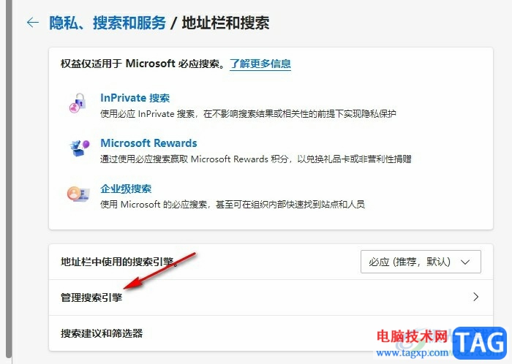Click the 企业级搜索 profile icon
The width and height of the screenshot is (512, 364).
tap(78, 194)
